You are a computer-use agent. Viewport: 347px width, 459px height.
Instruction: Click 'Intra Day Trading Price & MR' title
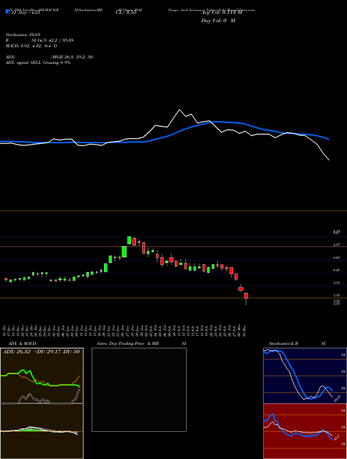point(128,344)
